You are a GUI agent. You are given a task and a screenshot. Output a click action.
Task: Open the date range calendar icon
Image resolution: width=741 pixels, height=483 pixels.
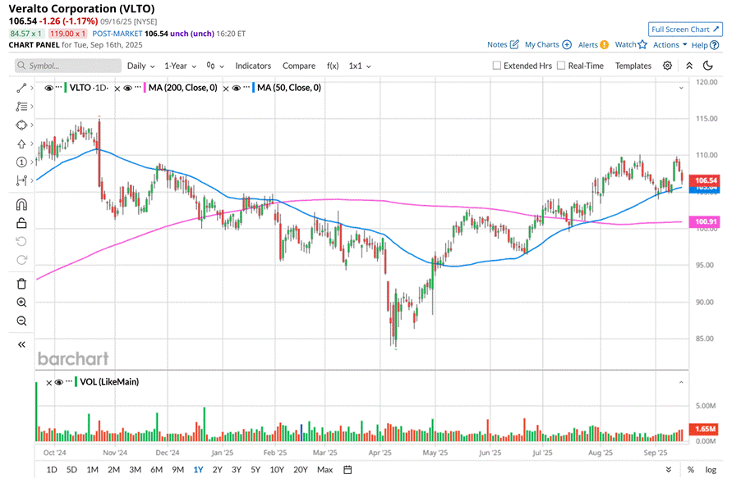347,470
